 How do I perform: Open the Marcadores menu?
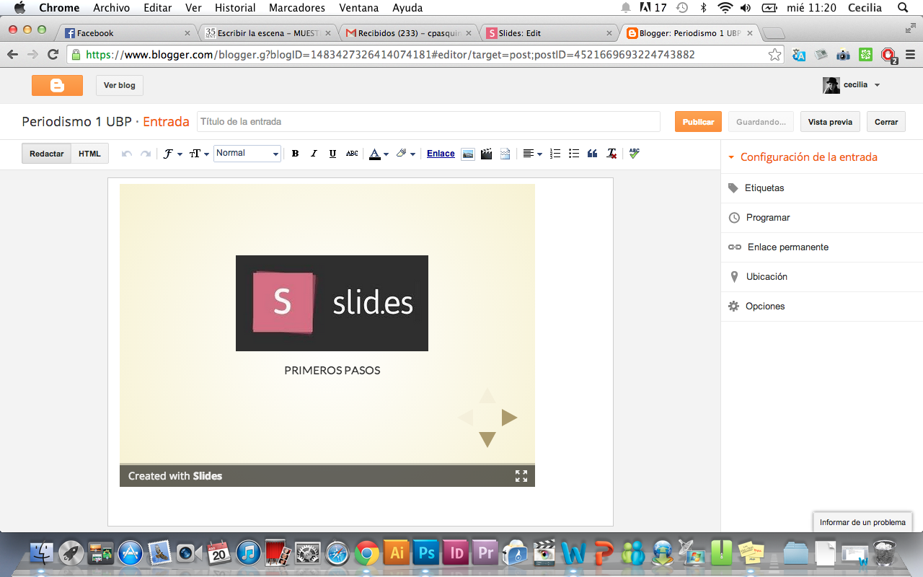(x=297, y=8)
